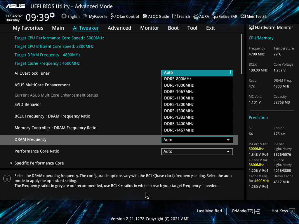Select SVID Behavior row
The image size is (299, 224).
(28, 105)
